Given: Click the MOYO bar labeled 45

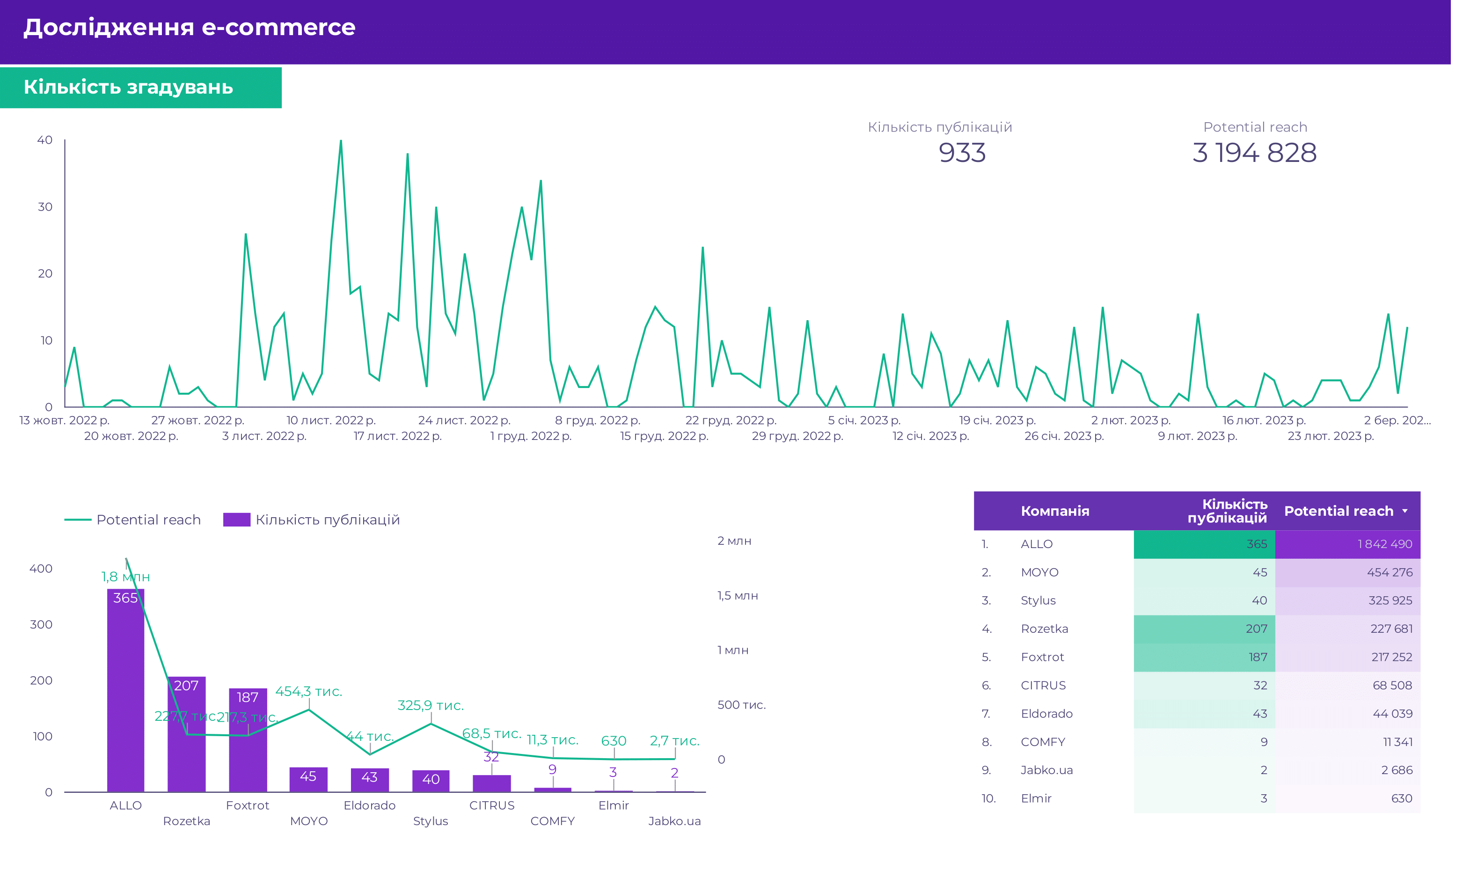Looking at the screenshot, I should pyautogui.click(x=308, y=780).
